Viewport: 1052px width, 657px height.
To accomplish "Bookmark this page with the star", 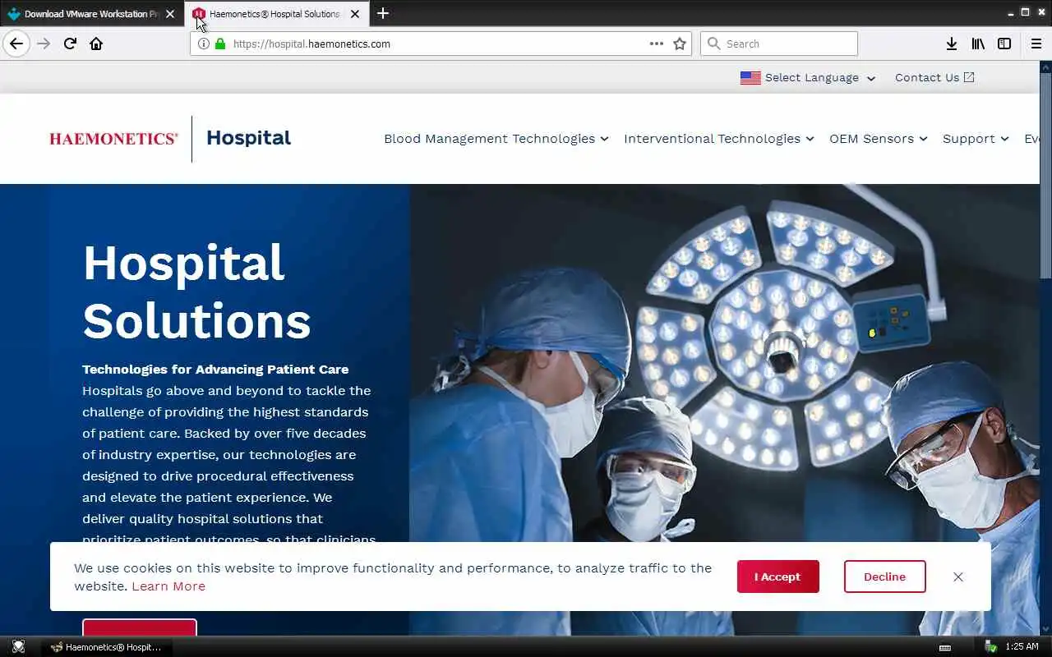I will click(680, 44).
